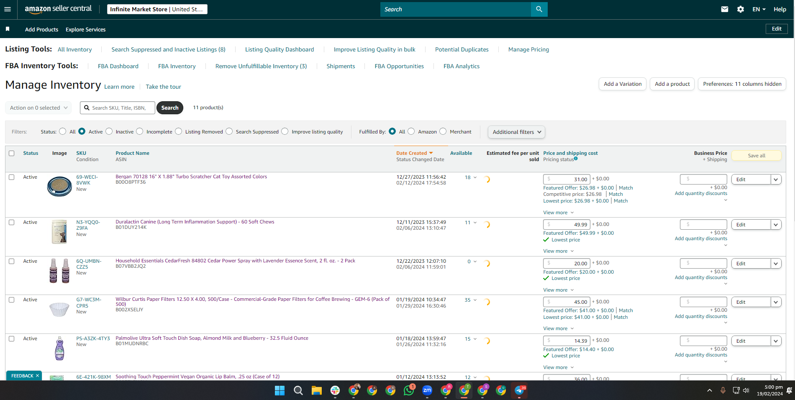Open the Shipments tool link
The image size is (795, 400).
341,66
